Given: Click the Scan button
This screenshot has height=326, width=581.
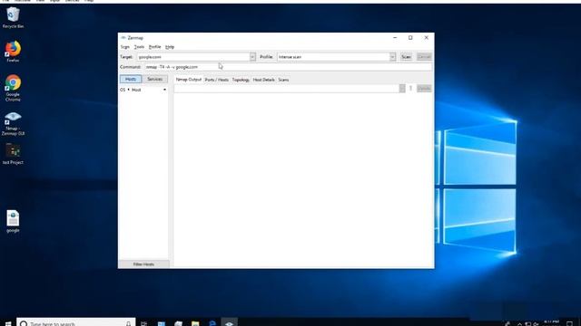Looking at the screenshot, I should click(406, 57).
